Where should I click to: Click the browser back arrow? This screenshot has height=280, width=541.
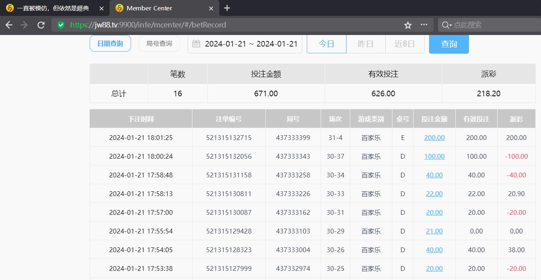[9, 25]
